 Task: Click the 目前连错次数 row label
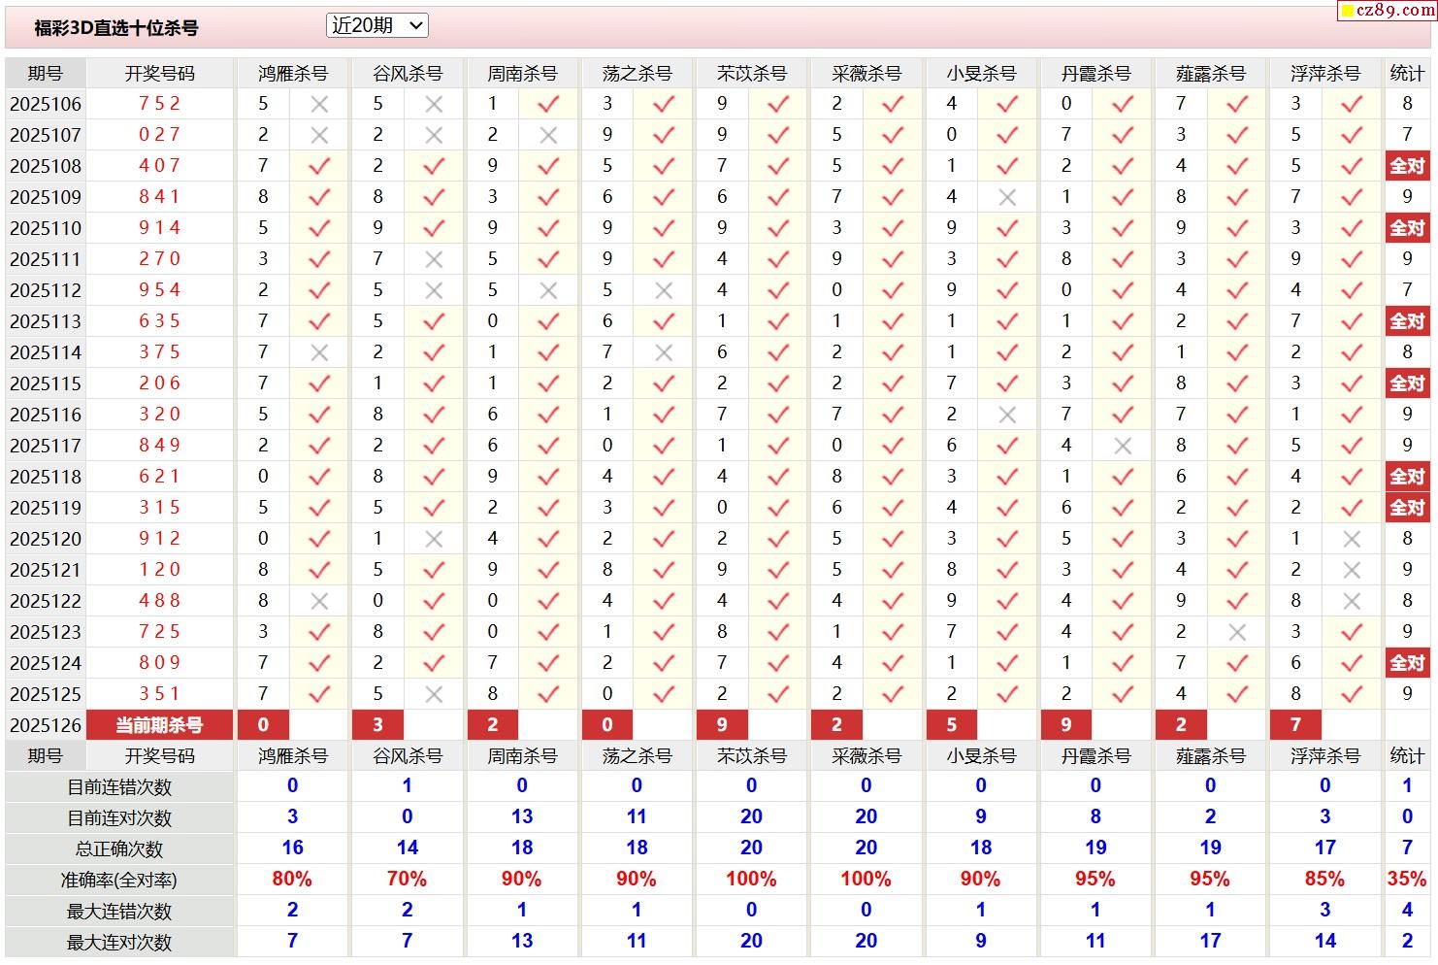(119, 787)
